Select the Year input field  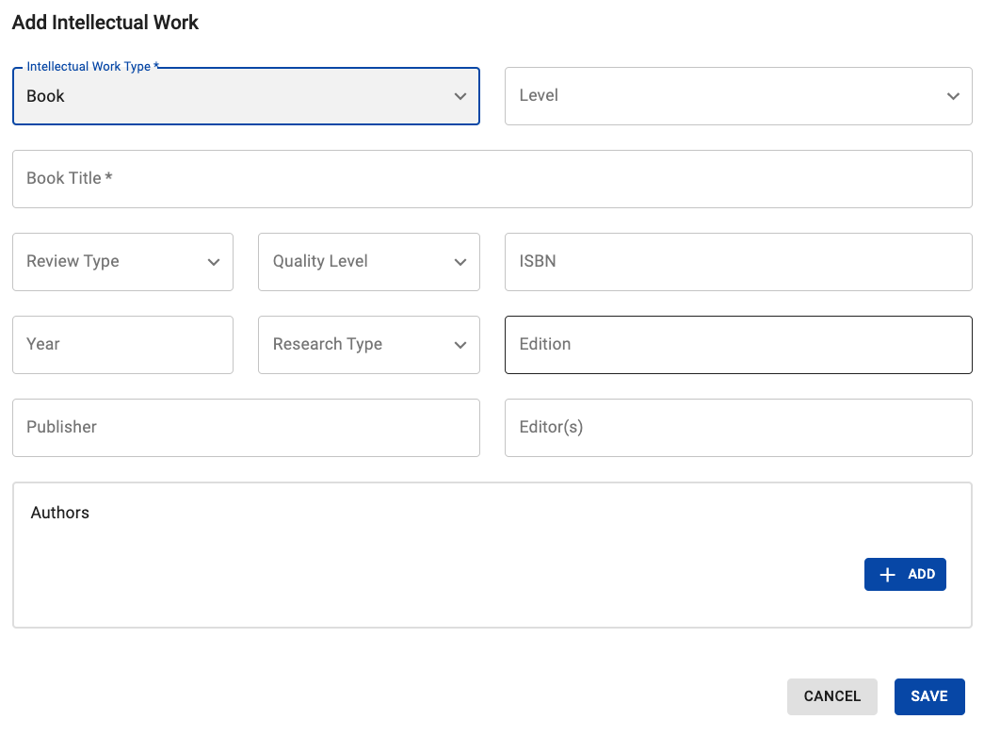[122, 345]
